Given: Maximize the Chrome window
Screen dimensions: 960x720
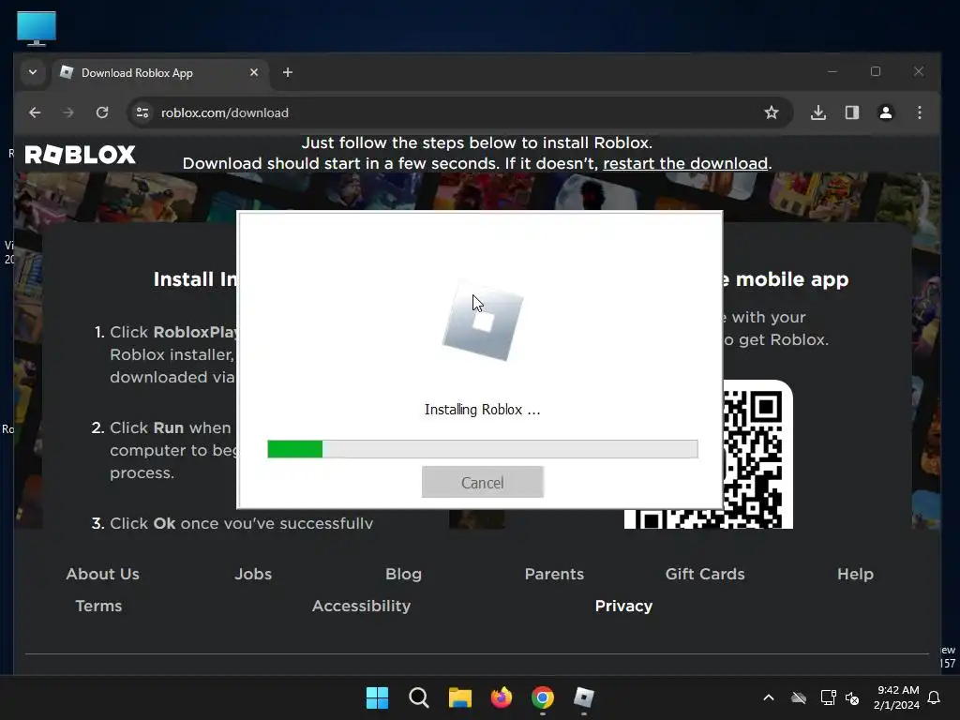Looking at the screenshot, I should pyautogui.click(x=876, y=71).
